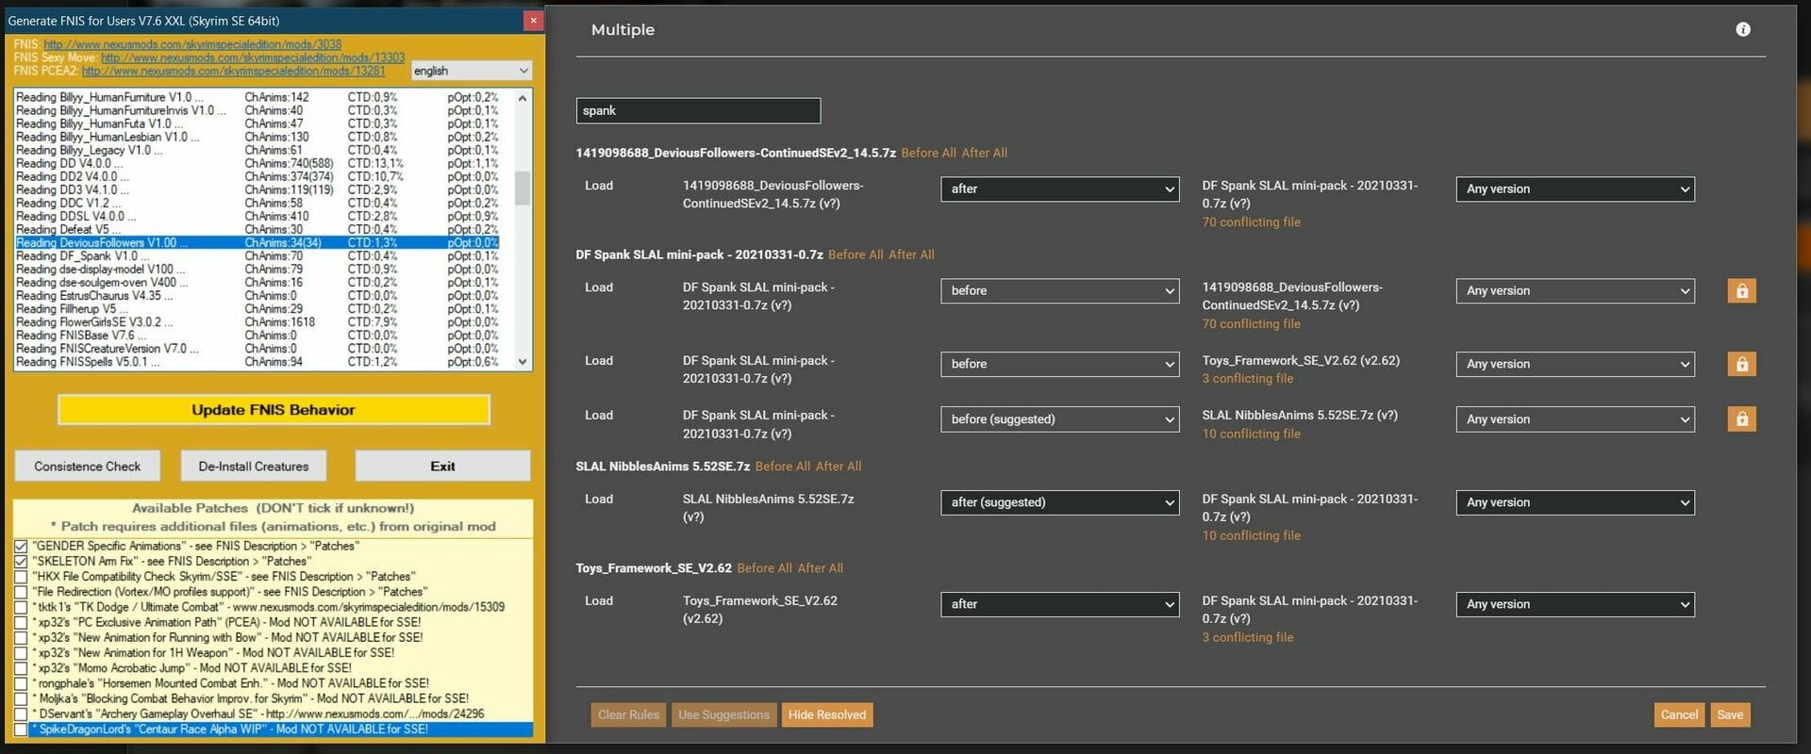The height and width of the screenshot is (754, 1811).
Task: Open the Any version dropdown for SLAL NibblesAnims section
Action: 1575,502
